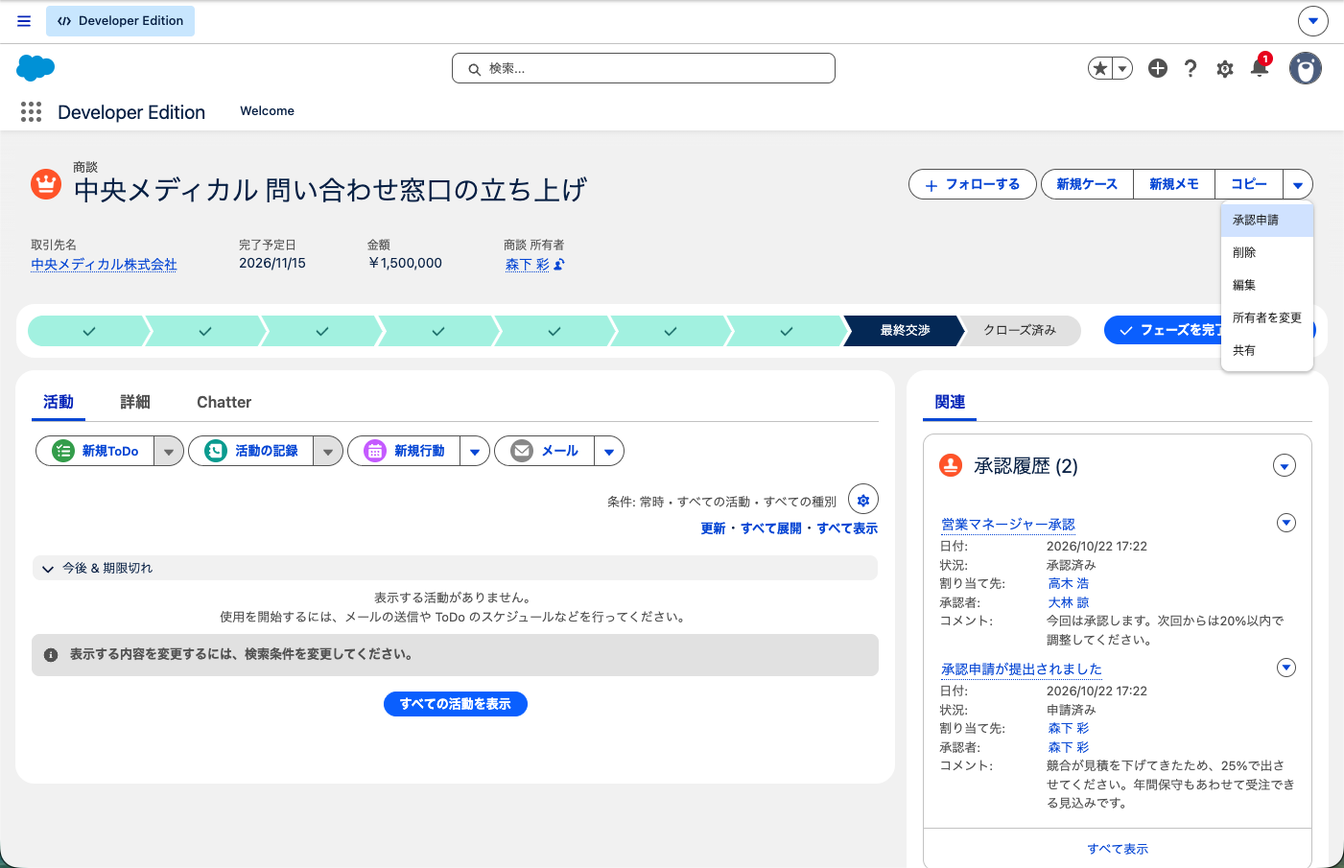The width and height of the screenshot is (1344, 868).
Task: Expand the 新規ToDo dropdown arrow
Action: coord(169,451)
